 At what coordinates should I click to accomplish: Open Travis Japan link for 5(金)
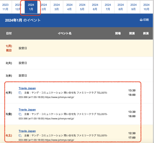pos(27,110)
